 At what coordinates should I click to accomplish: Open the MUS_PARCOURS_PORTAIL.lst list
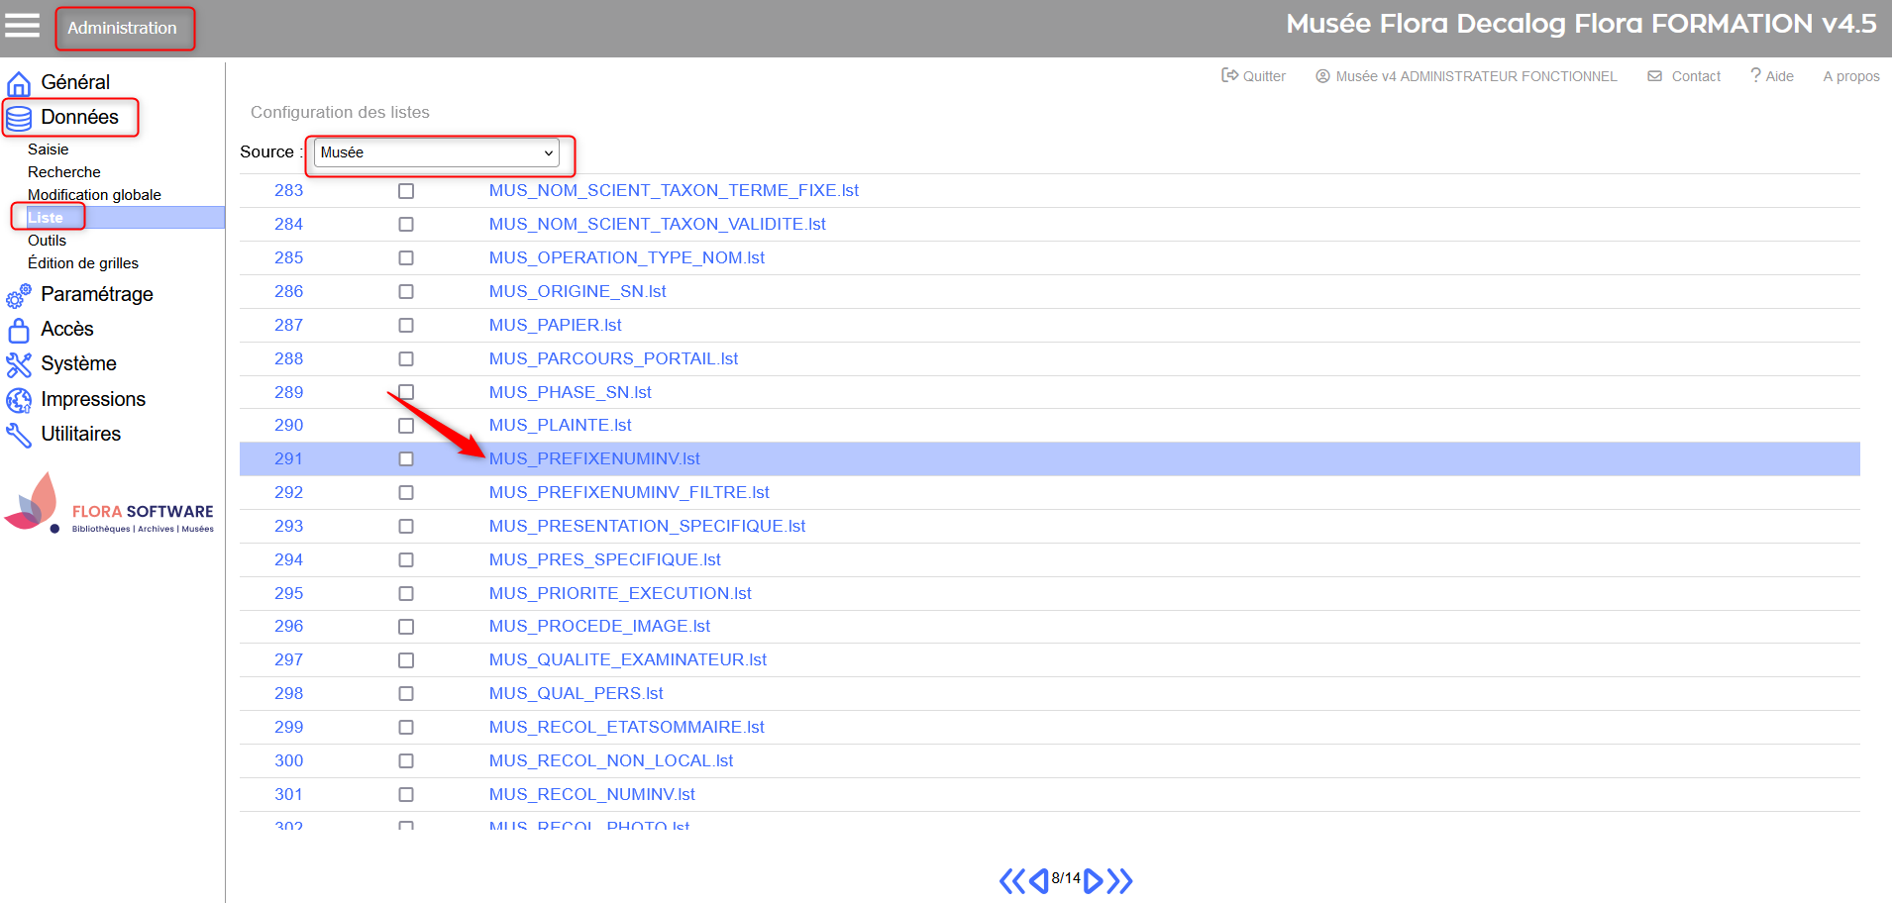[x=613, y=358]
